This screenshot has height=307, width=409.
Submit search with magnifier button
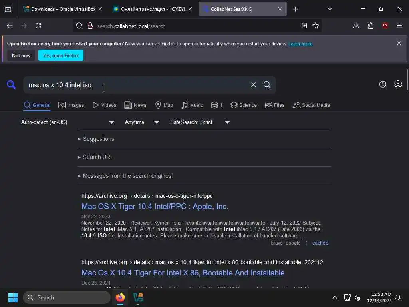point(267,85)
